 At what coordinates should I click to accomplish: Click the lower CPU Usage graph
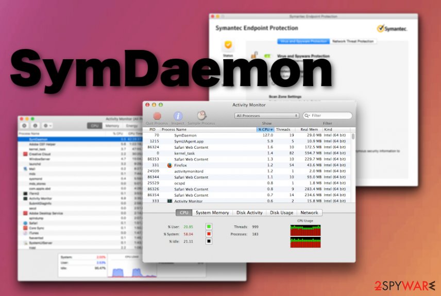click(x=305, y=242)
